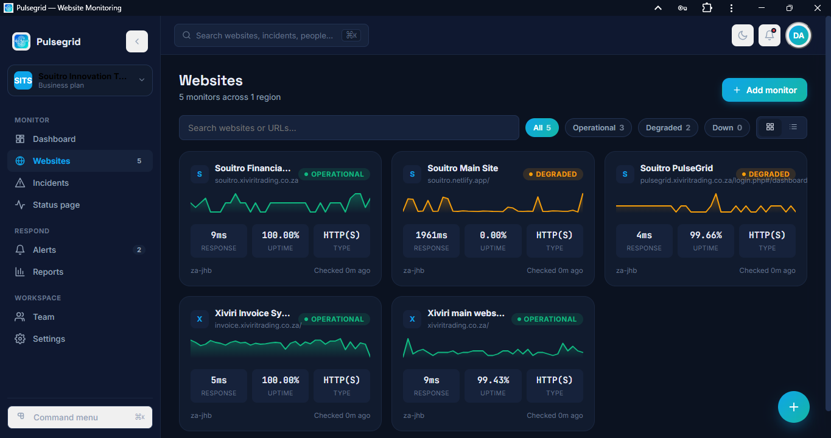Open the DA user avatar menu
This screenshot has width=831, height=438.
pos(799,35)
